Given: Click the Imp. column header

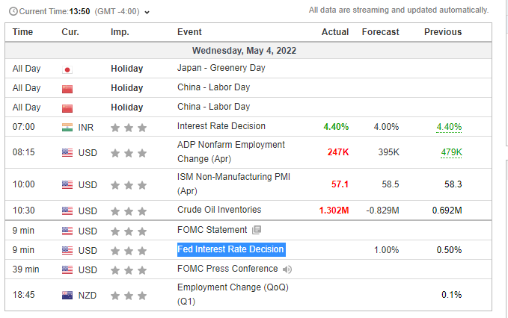Looking at the screenshot, I should [x=120, y=32].
